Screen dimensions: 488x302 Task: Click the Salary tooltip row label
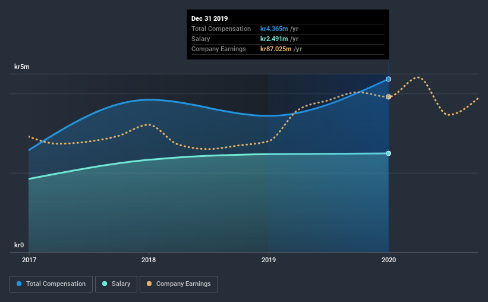(201, 39)
